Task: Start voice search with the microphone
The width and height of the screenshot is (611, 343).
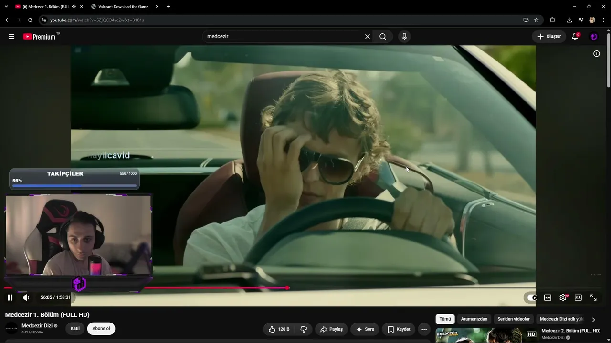Action: click(x=404, y=37)
